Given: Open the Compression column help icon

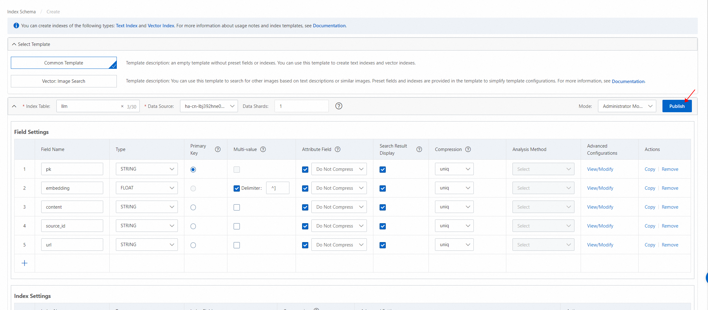Looking at the screenshot, I should tap(468, 149).
